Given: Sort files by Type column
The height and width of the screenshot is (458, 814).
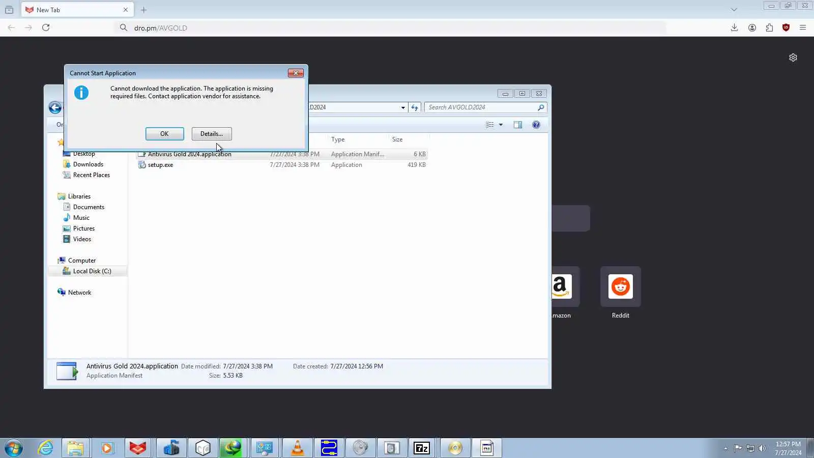Looking at the screenshot, I should pyautogui.click(x=358, y=139).
